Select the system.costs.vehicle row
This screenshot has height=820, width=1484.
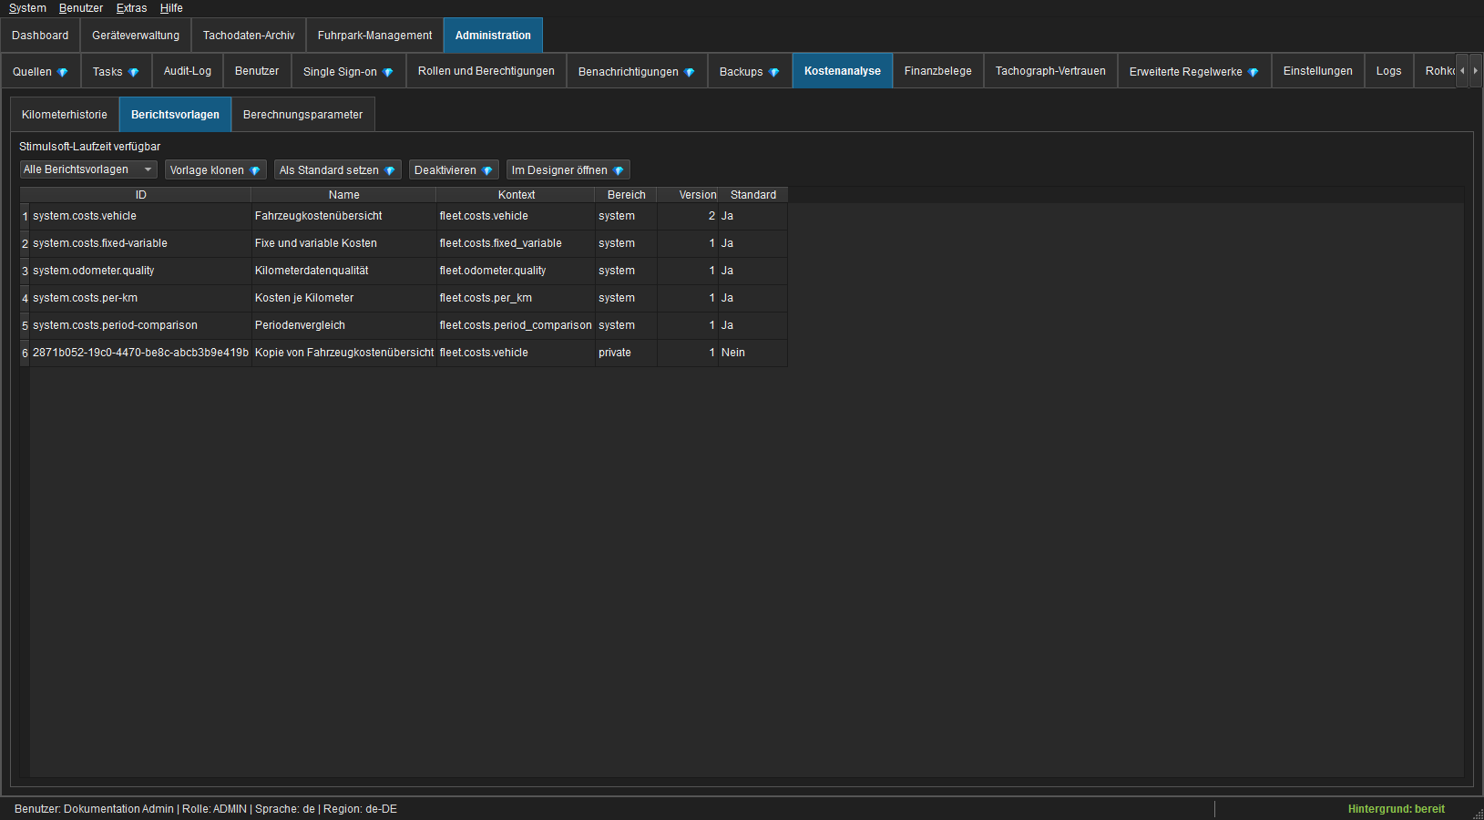pyautogui.click(x=404, y=216)
